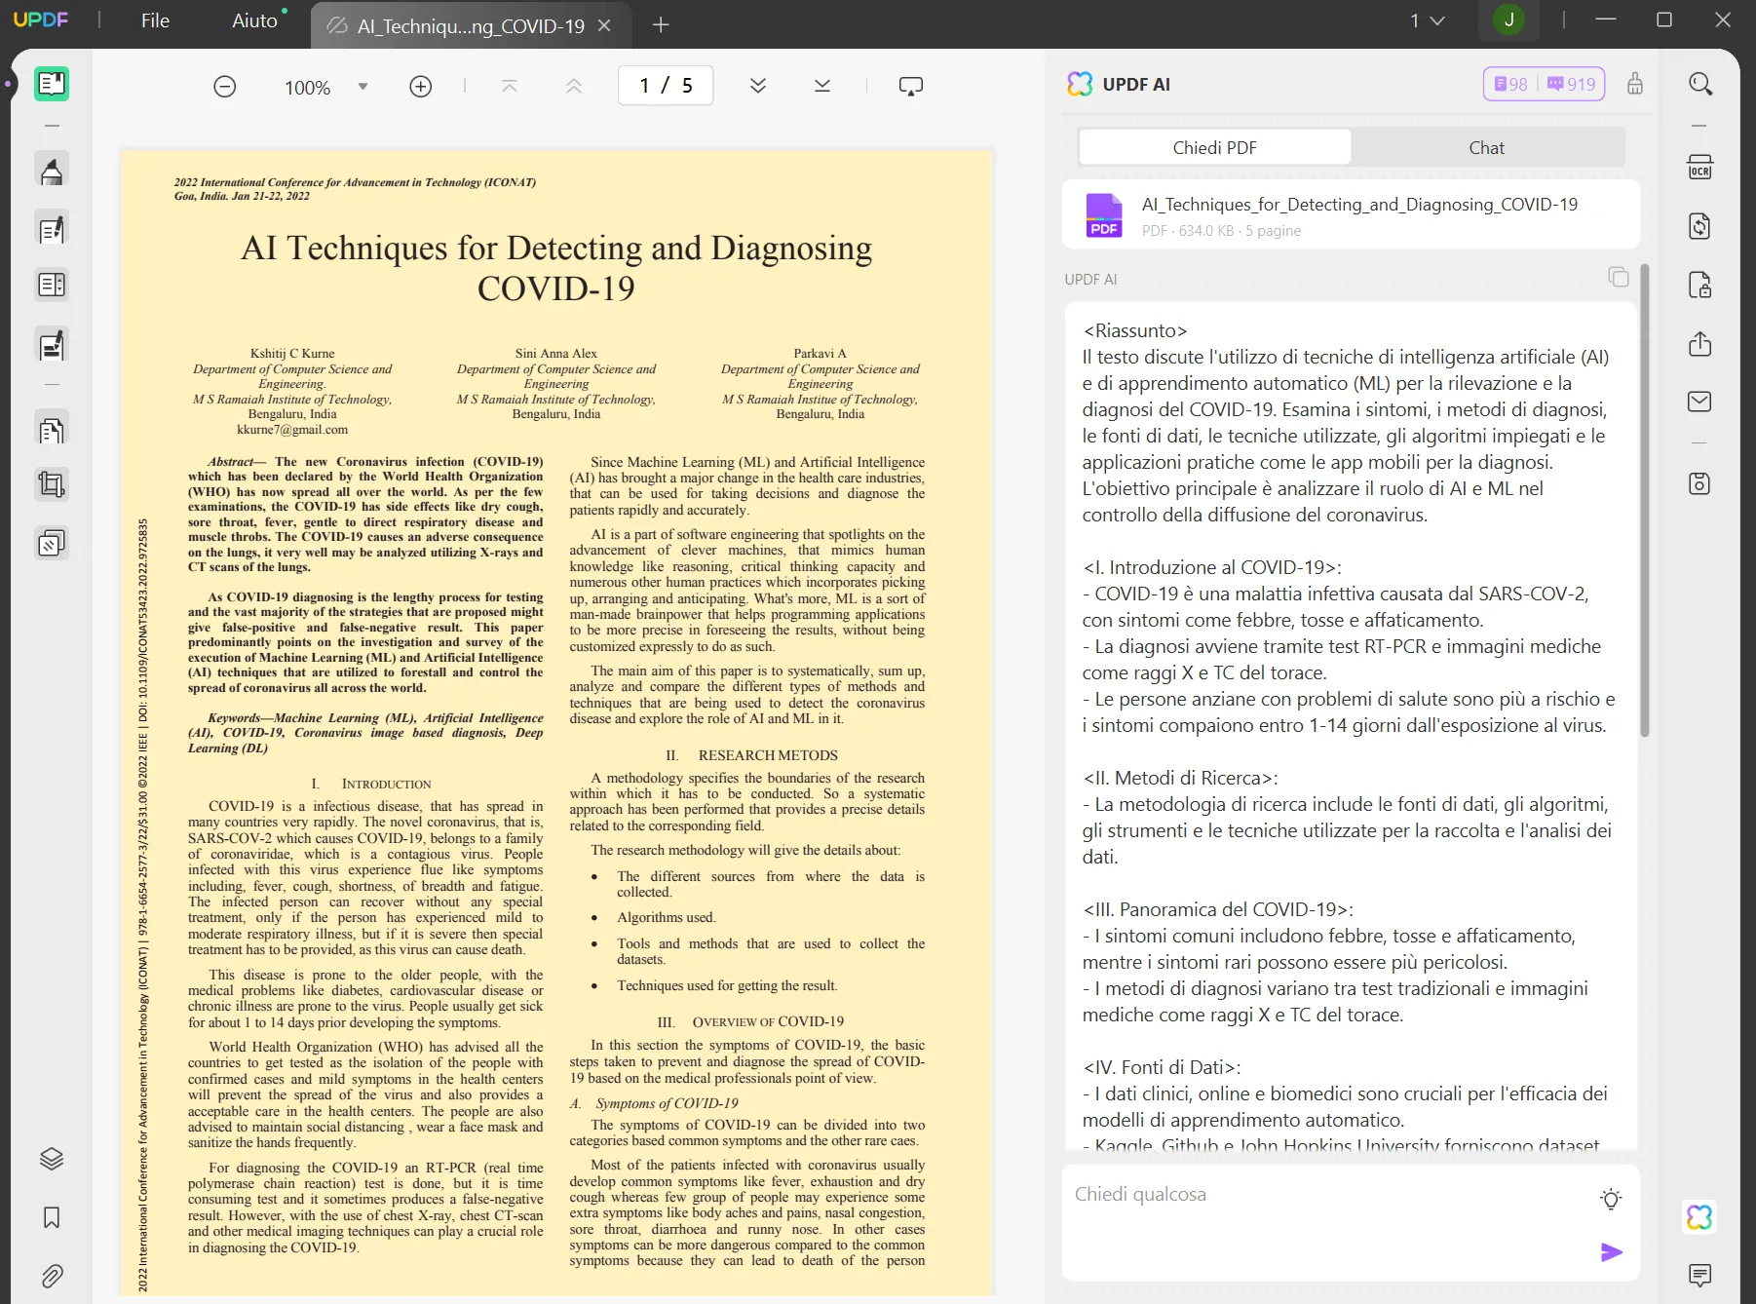The height and width of the screenshot is (1304, 1756).
Task: Open the Fill and Sign form tool
Action: pyautogui.click(x=52, y=345)
